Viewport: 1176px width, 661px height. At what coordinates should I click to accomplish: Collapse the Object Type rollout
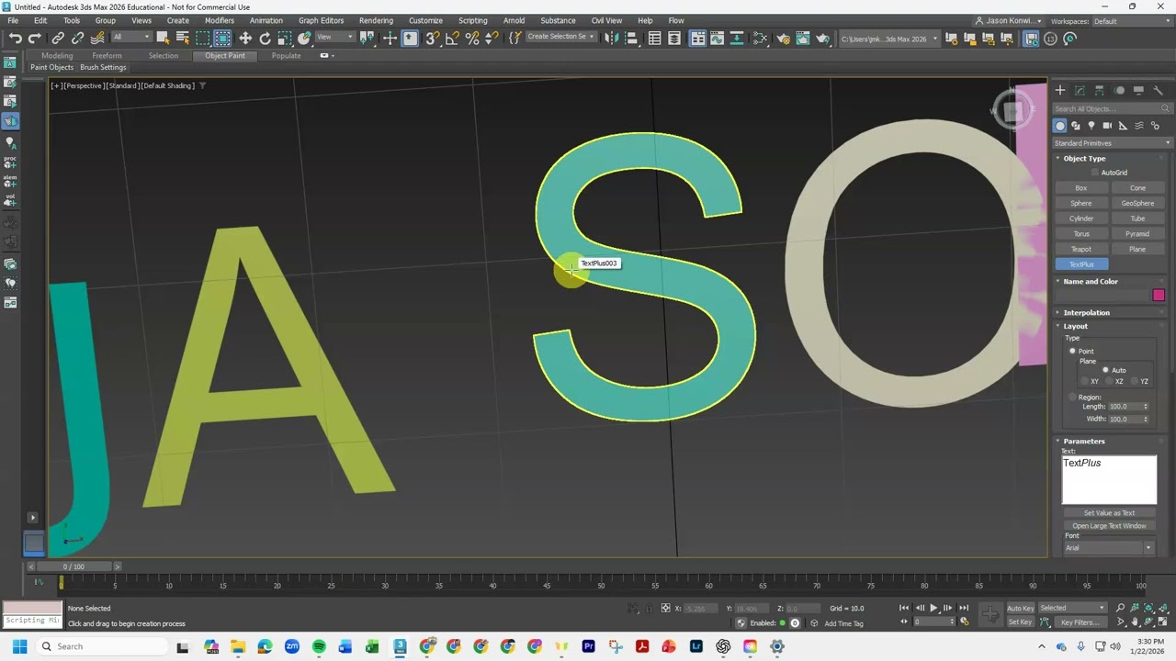(1084, 159)
